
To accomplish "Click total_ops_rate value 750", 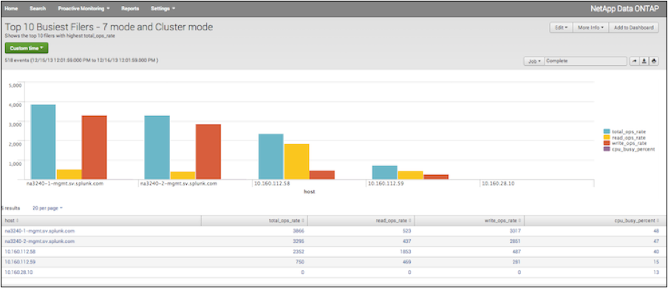I will click(x=300, y=261).
